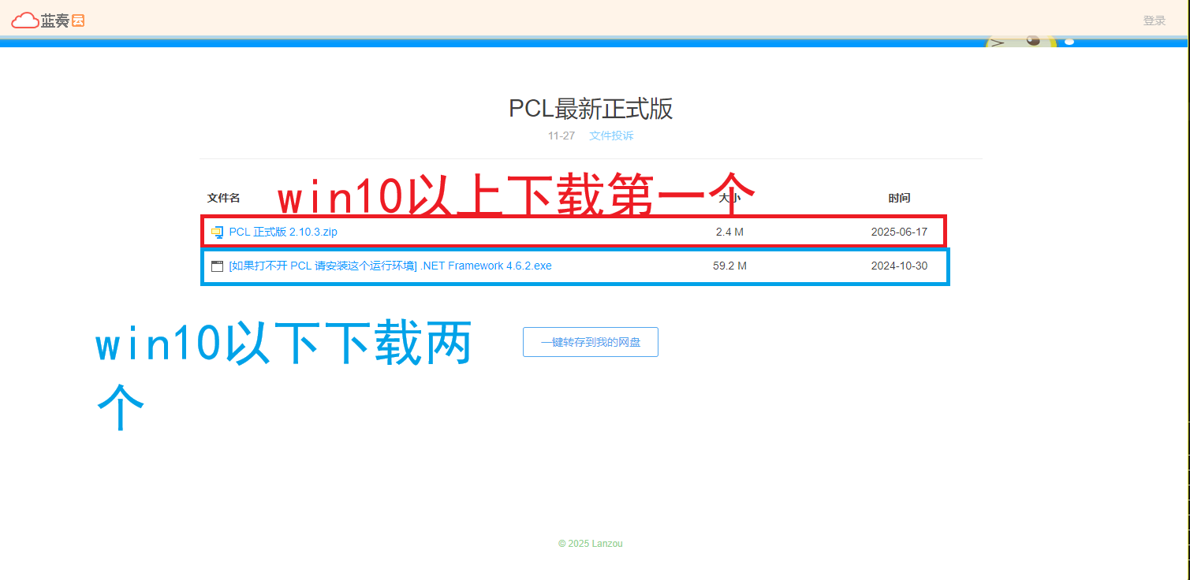Click the 11-27 upload date text
The height and width of the screenshot is (580, 1190).
click(x=561, y=136)
